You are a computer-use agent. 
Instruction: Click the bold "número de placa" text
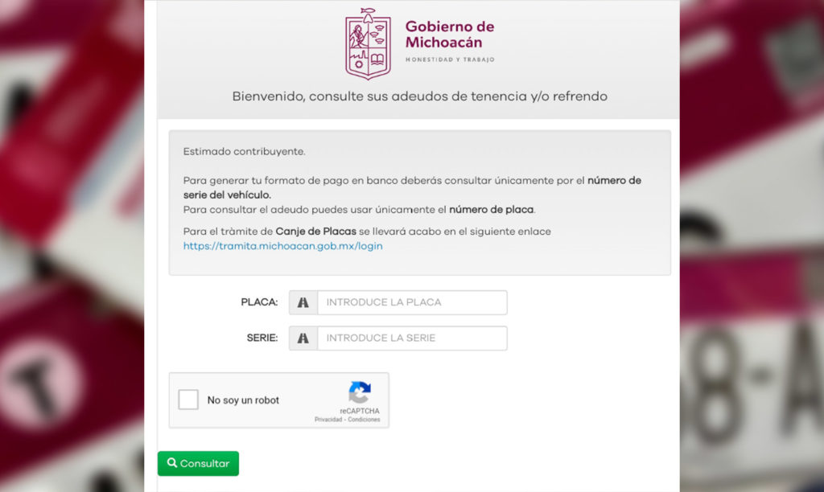(492, 210)
